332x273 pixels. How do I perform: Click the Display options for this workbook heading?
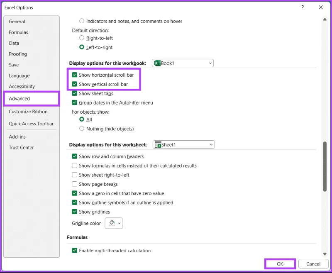click(107, 63)
